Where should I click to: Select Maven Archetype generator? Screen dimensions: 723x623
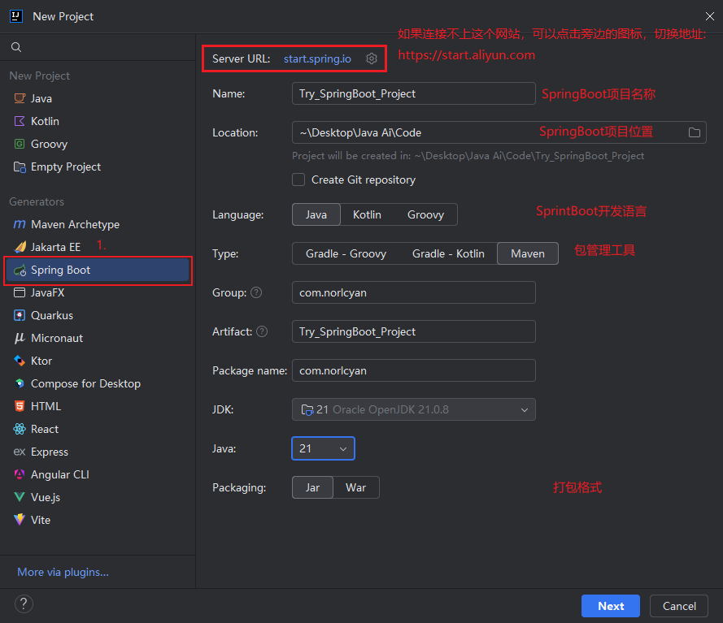(98, 224)
